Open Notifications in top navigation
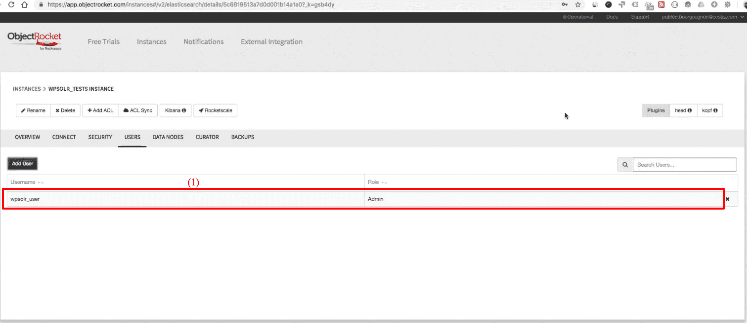The image size is (747, 323). tap(204, 42)
